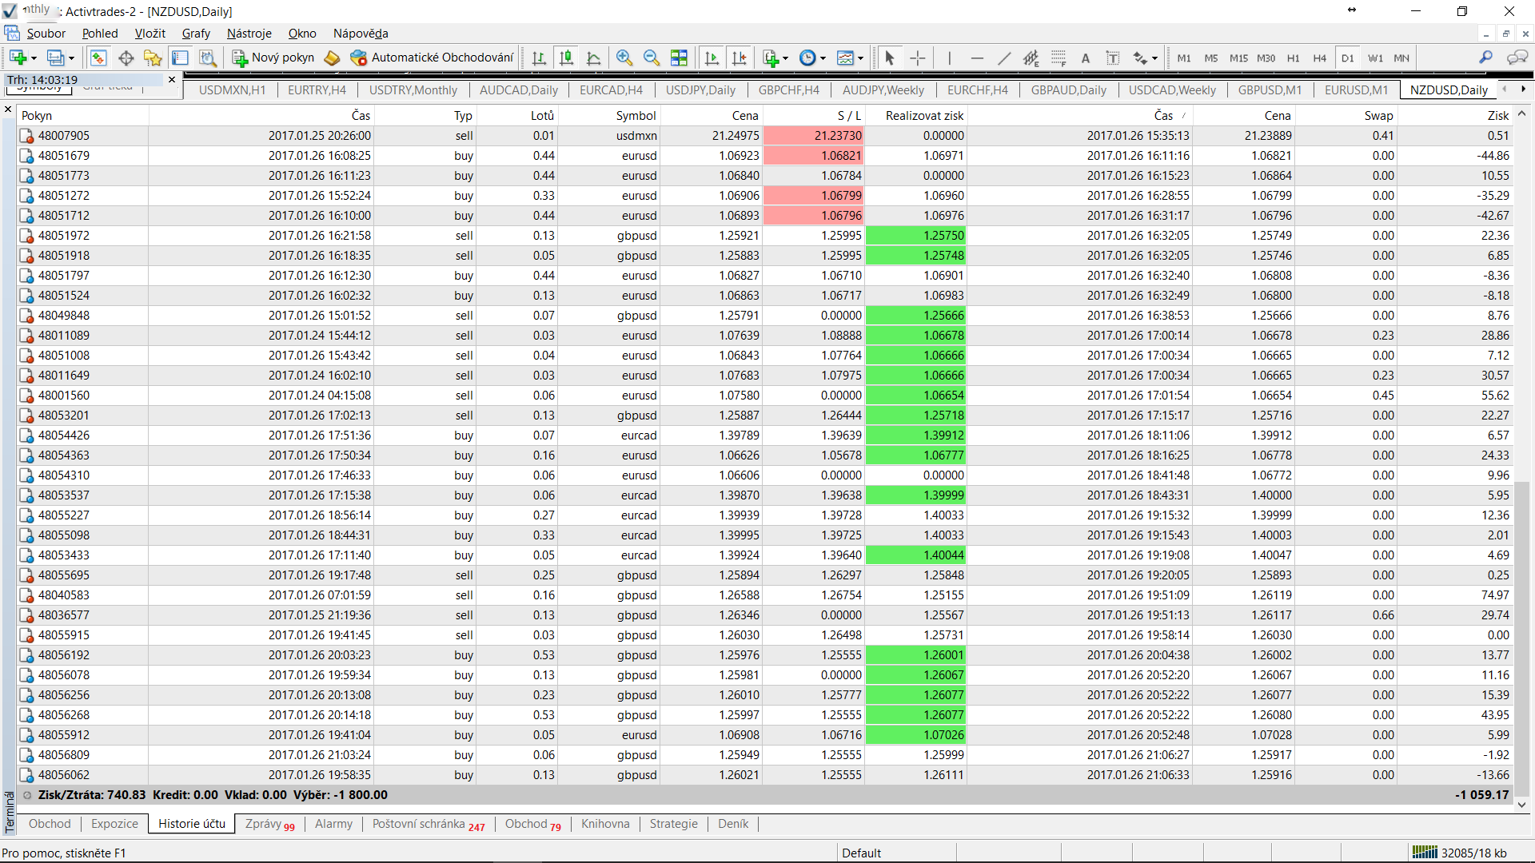Open the Obchod terminal tab
Screen dimensions: 1535x863
pyautogui.click(x=50, y=824)
